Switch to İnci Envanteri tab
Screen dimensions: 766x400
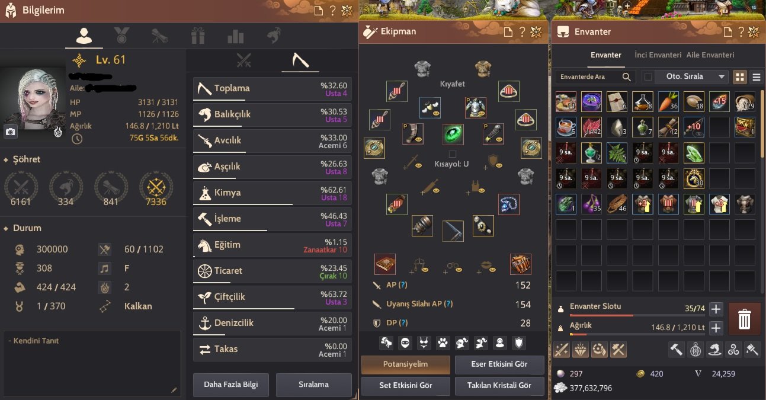pos(658,55)
